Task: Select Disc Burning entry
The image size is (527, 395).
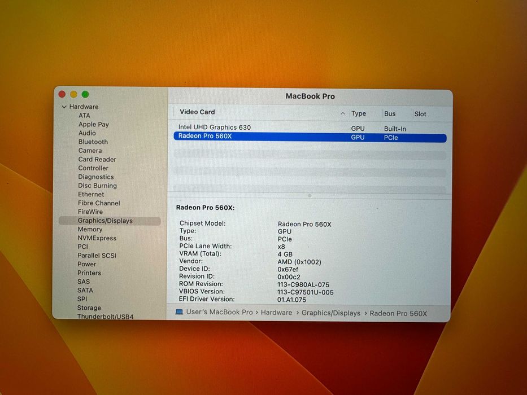Action: pyautogui.click(x=98, y=186)
